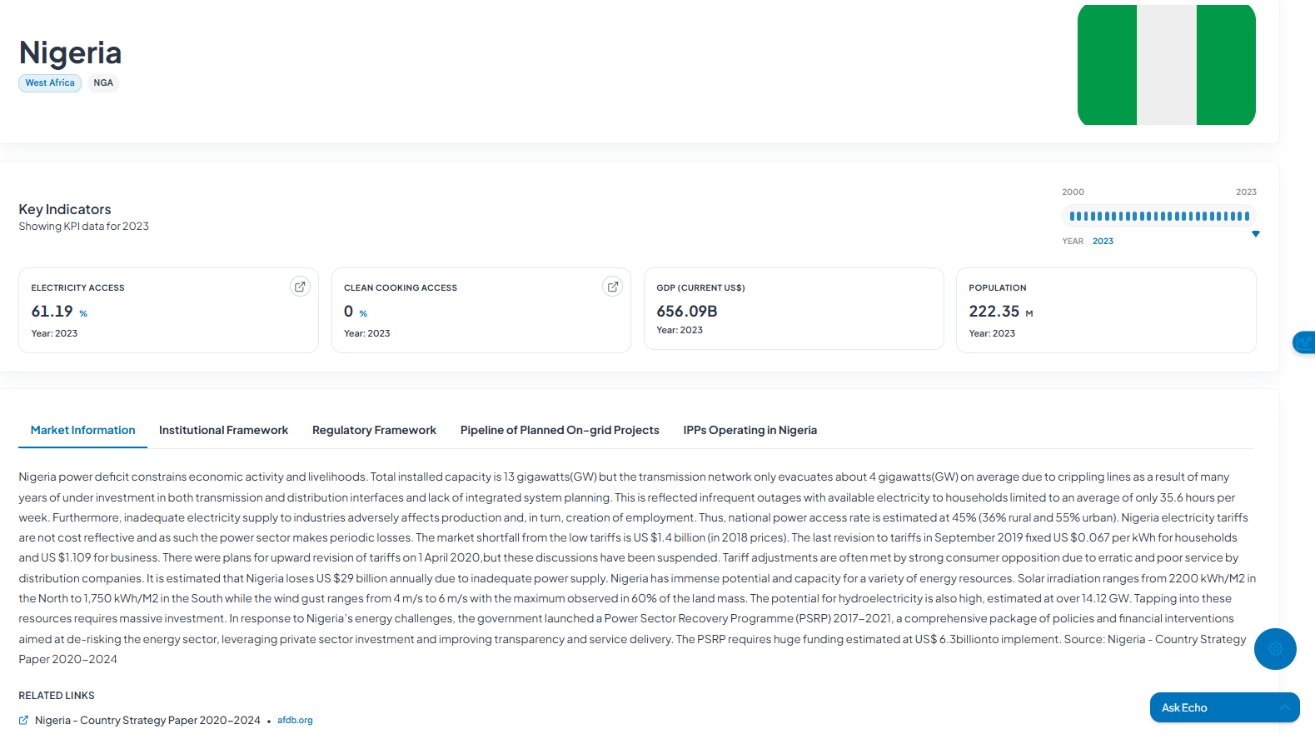Open the Regulatory Framework tab
Screen dimensions: 1315x734
pyautogui.click(x=374, y=430)
